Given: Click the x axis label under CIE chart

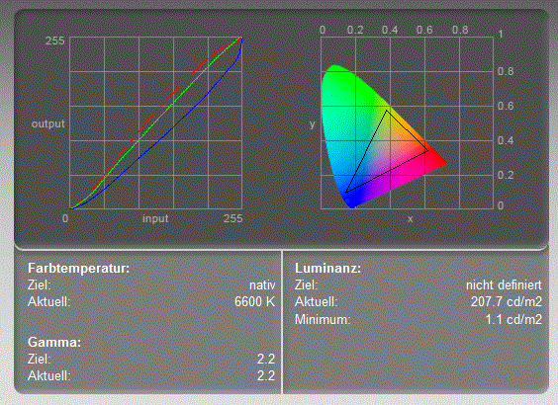Looking at the screenshot, I should pos(411,219).
